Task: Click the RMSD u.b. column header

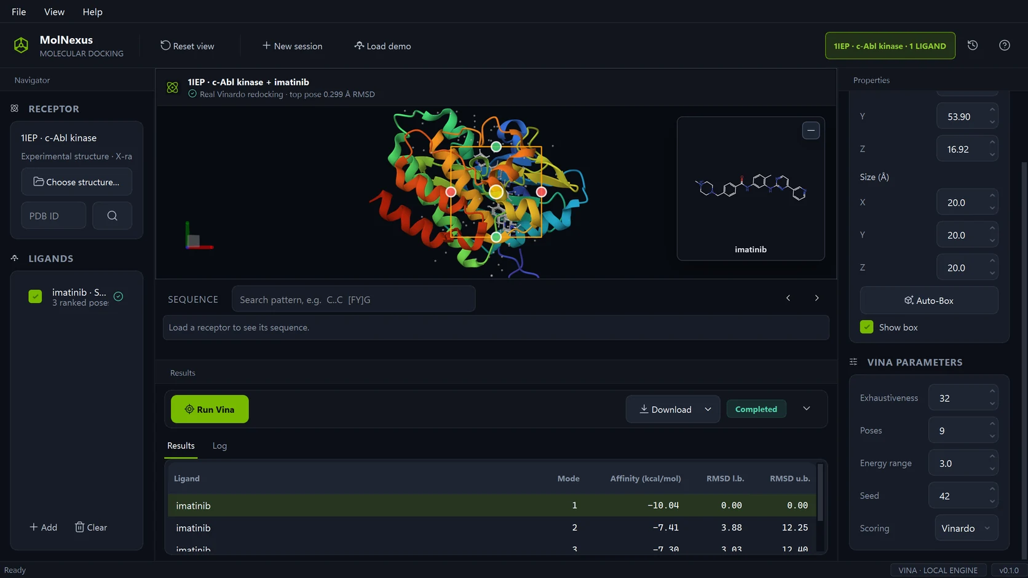Action: [x=790, y=478]
